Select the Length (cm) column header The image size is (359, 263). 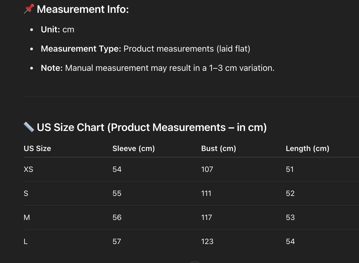(x=307, y=148)
